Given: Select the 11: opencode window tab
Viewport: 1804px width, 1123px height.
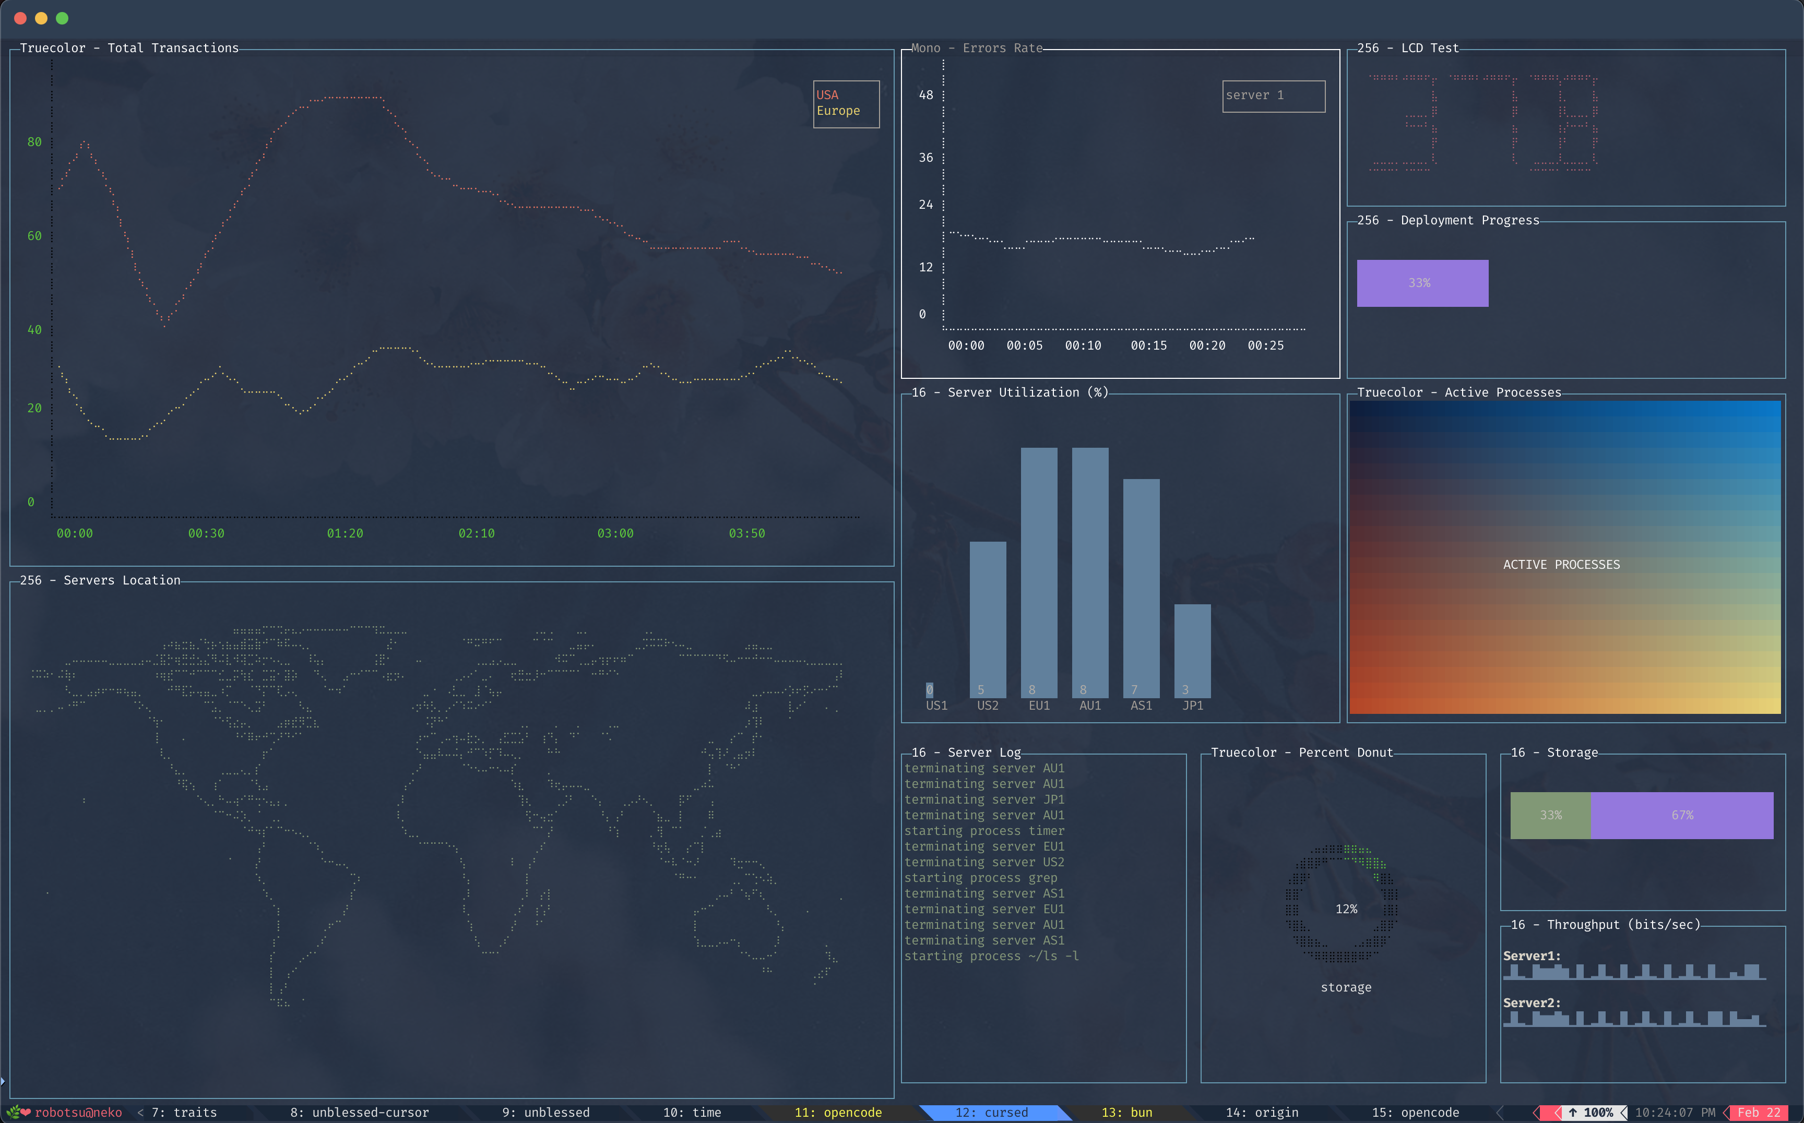Looking at the screenshot, I should (x=837, y=1112).
